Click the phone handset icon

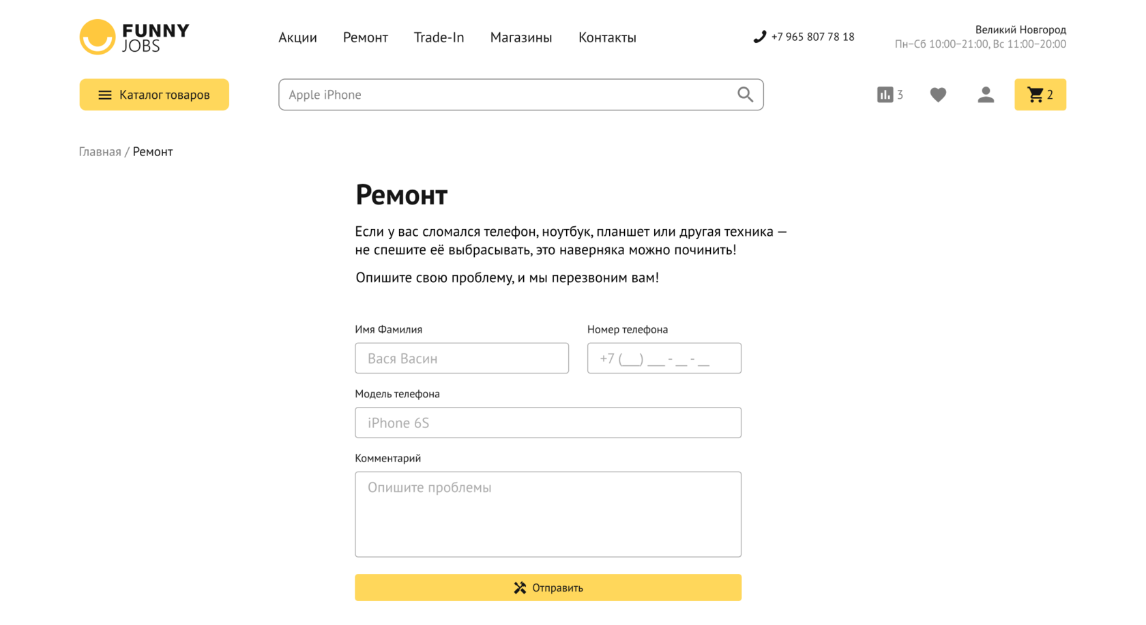click(x=759, y=37)
